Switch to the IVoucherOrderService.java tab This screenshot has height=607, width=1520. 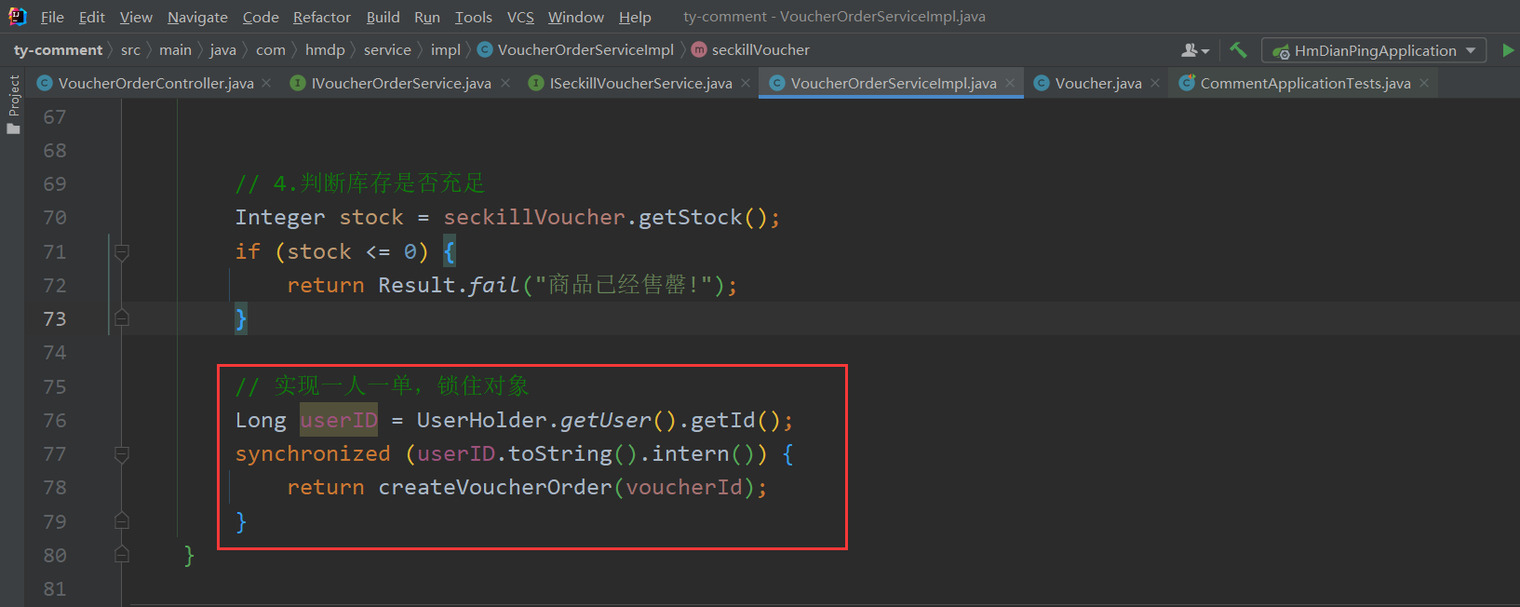pos(400,83)
